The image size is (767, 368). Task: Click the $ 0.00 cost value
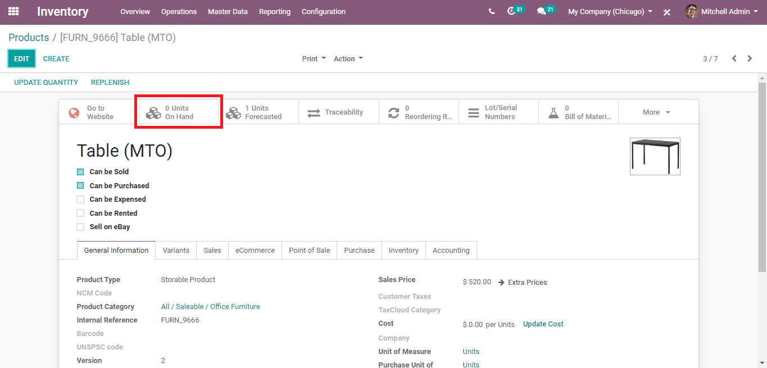tap(473, 324)
